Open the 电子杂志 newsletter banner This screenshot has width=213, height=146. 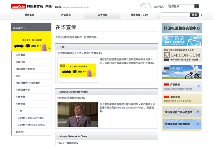pos(182,40)
